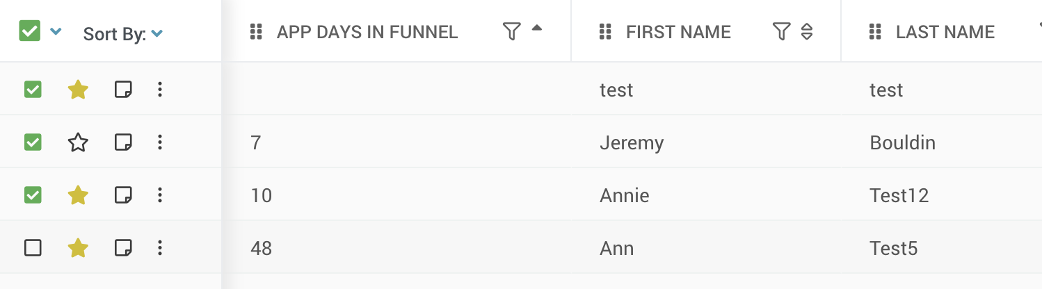Click ascending sort arrow on App Days In Funnel
The image size is (1042, 289).
pos(536,28)
